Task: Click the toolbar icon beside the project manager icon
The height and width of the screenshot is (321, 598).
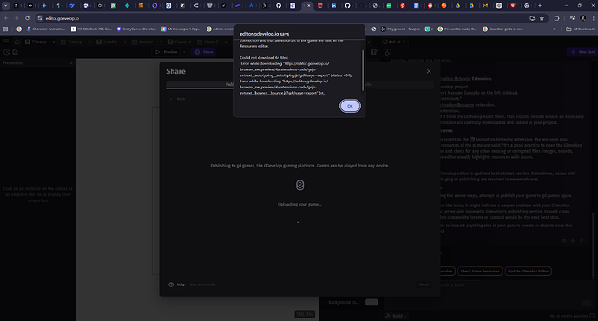Action: click(x=16, y=52)
